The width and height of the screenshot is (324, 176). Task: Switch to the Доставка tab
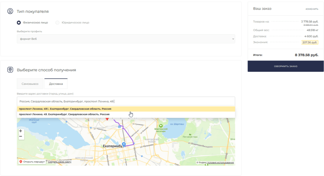(x=56, y=84)
